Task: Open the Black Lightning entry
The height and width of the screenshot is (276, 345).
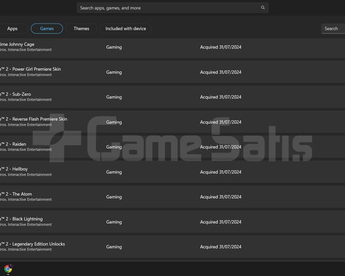Action: click(x=21, y=219)
